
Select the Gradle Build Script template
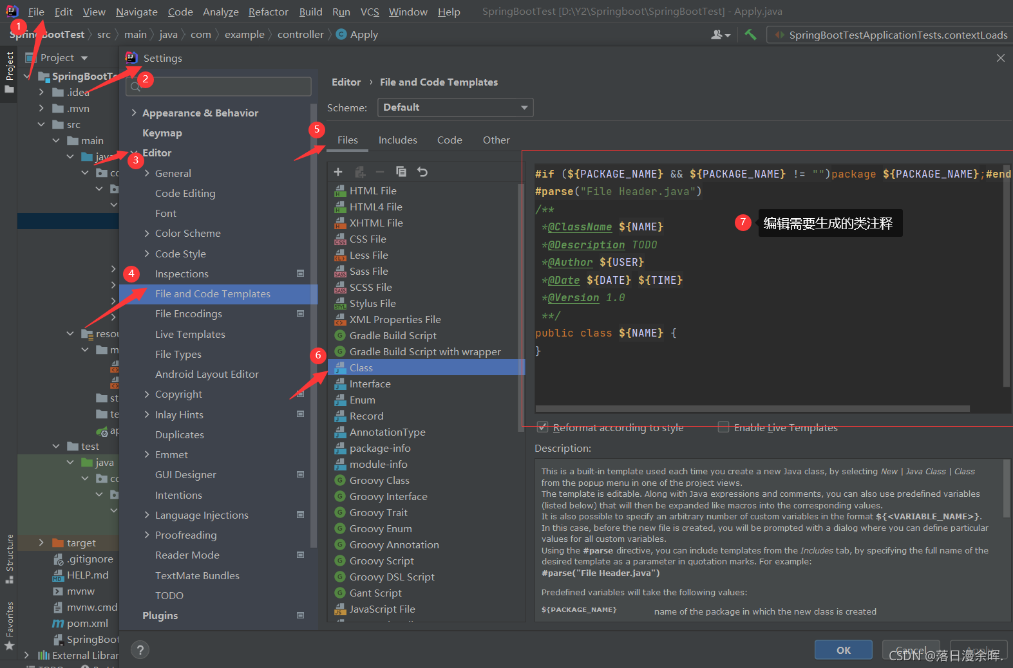393,336
